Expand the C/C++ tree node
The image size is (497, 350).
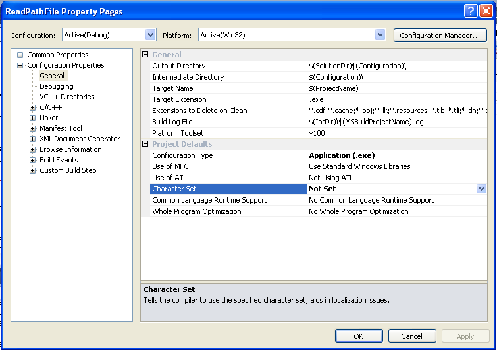(x=32, y=107)
